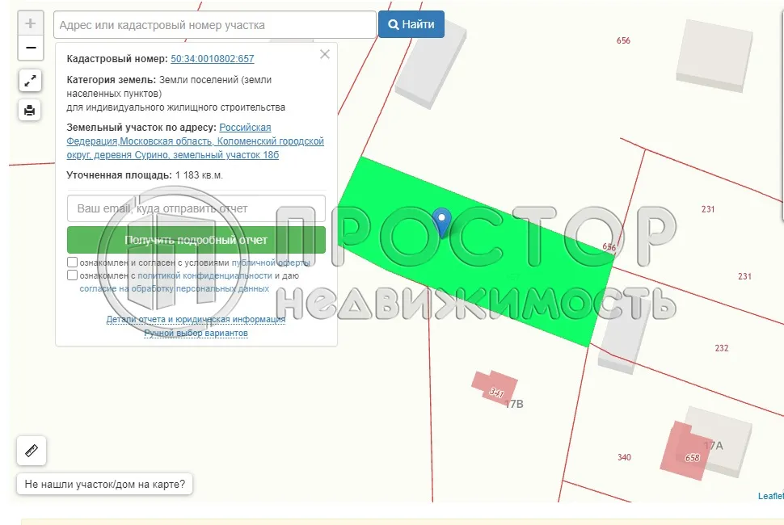Click the blue location marker pin
This screenshot has height=525, width=784.
click(442, 222)
